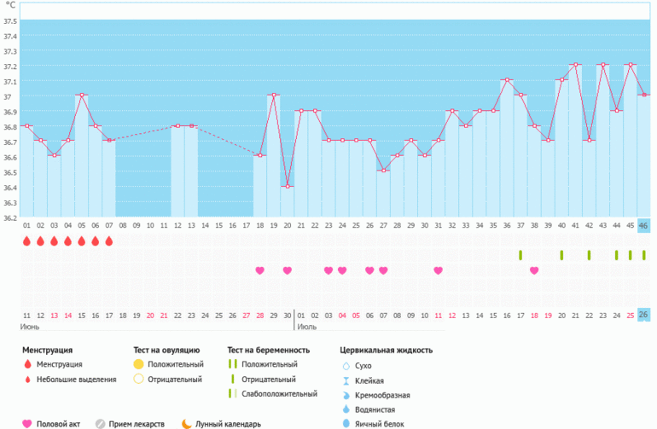This screenshot has height=429, width=657.
Task: Select the highlighted cycle day 46 cell
Action: point(643,226)
